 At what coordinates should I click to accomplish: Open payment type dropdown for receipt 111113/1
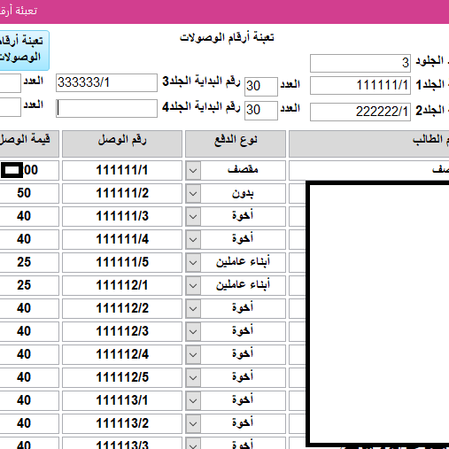[x=193, y=400]
